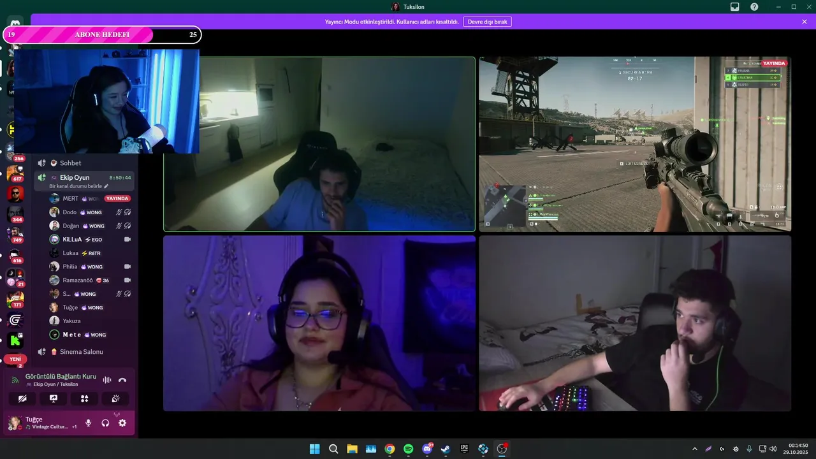Open voice connection signal details
The width and height of the screenshot is (816, 459).
click(15, 380)
